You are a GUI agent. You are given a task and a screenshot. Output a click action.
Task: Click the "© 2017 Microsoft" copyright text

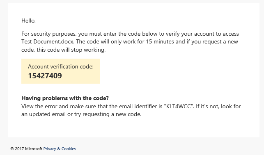(x=26, y=148)
